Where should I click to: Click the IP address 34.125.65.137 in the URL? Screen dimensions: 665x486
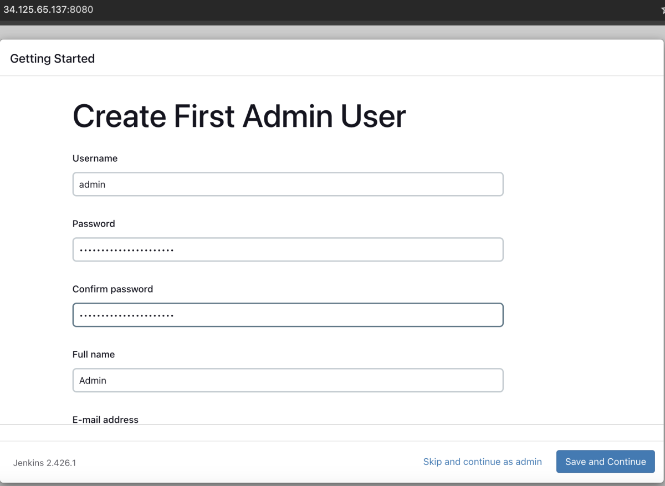pos(35,10)
